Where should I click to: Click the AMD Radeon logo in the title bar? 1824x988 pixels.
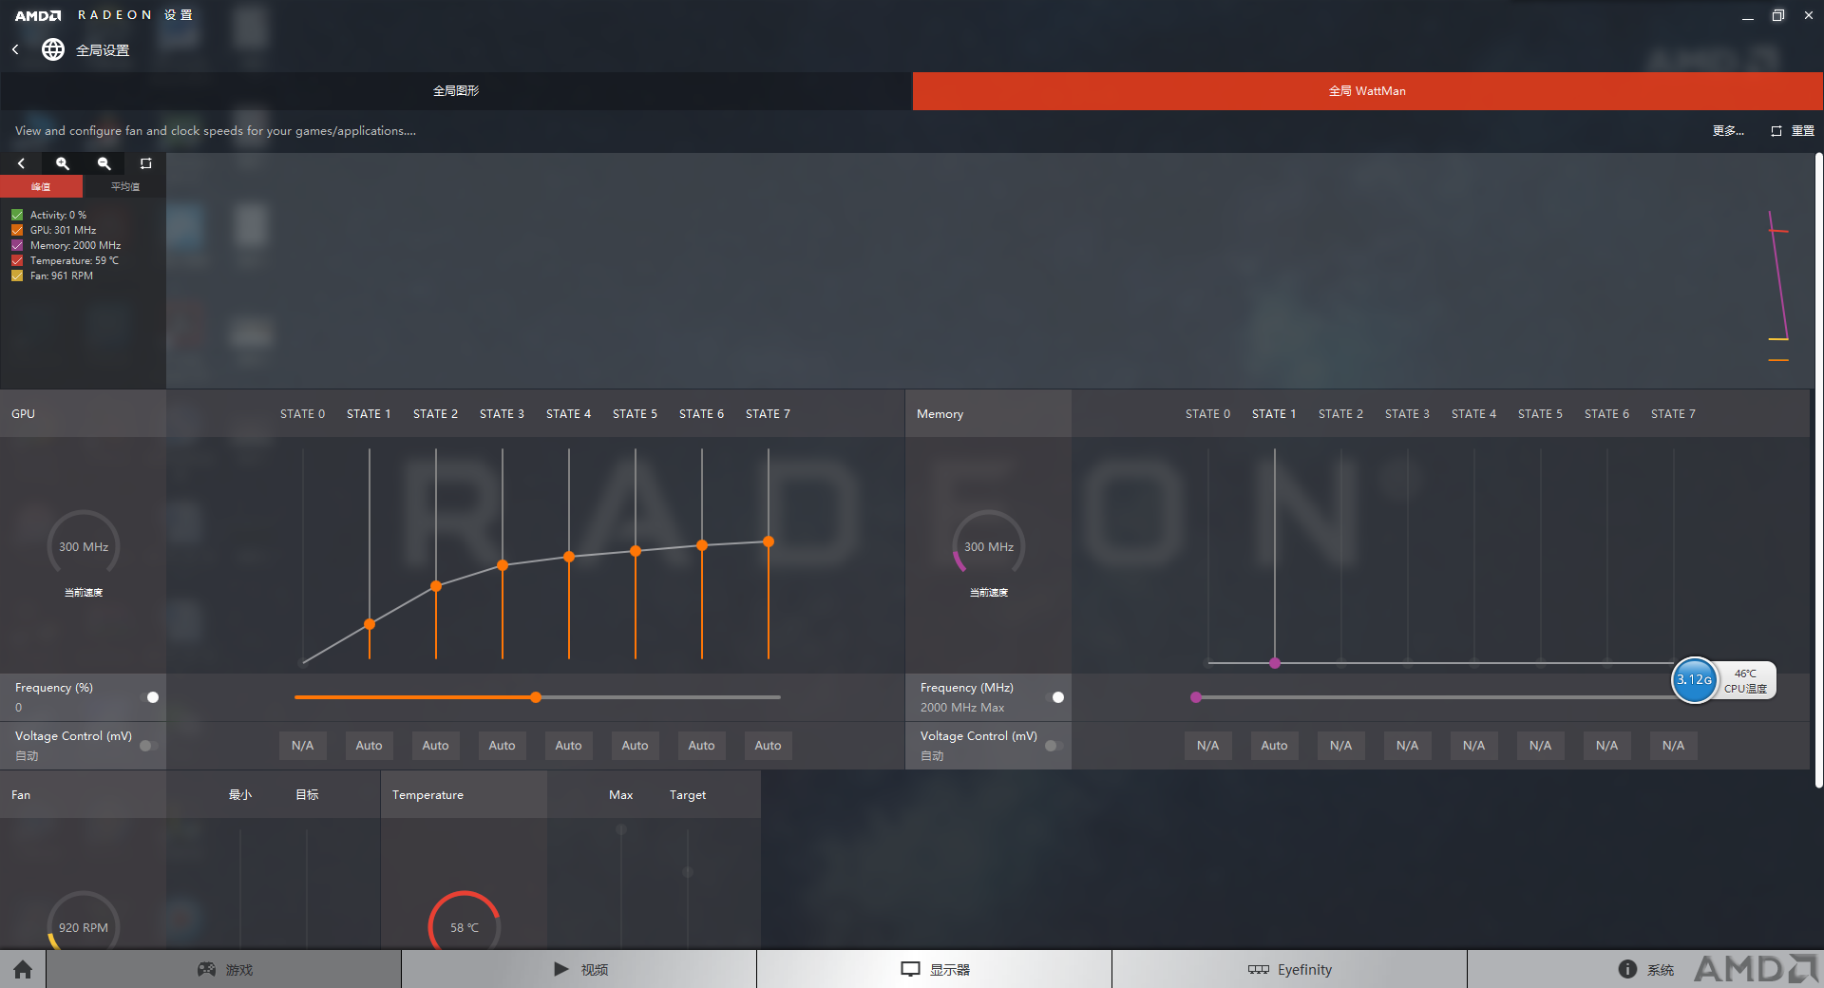[x=38, y=15]
